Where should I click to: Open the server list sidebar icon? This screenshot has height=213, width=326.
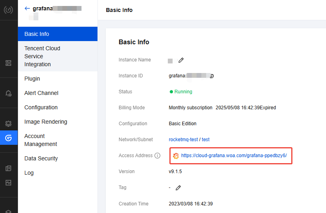point(8,63)
